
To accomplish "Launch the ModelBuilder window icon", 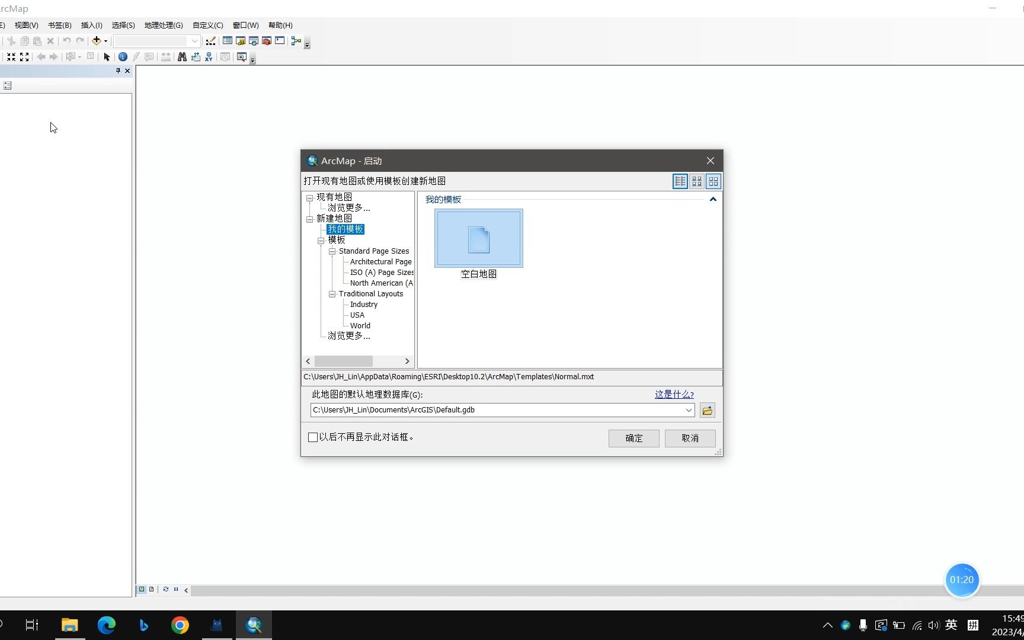I will [x=296, y=41].
